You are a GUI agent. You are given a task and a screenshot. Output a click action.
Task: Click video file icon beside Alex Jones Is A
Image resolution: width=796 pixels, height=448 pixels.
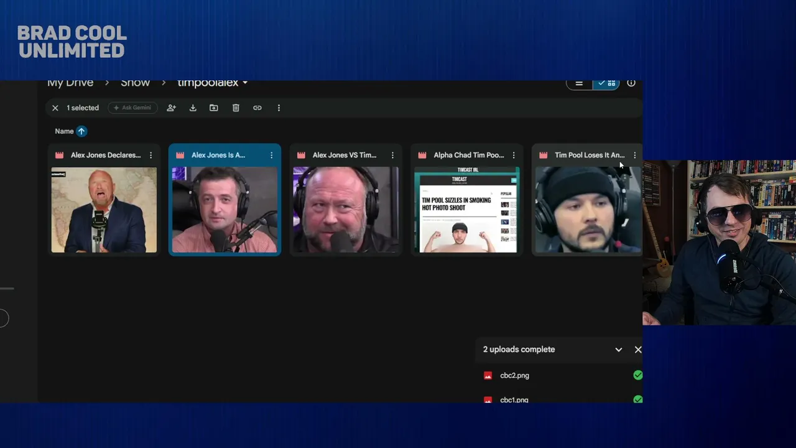coord(180,156)
